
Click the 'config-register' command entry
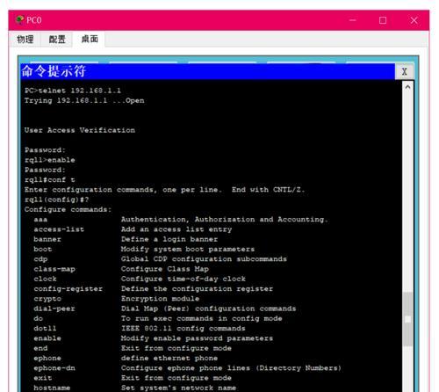tap(68, 289)
